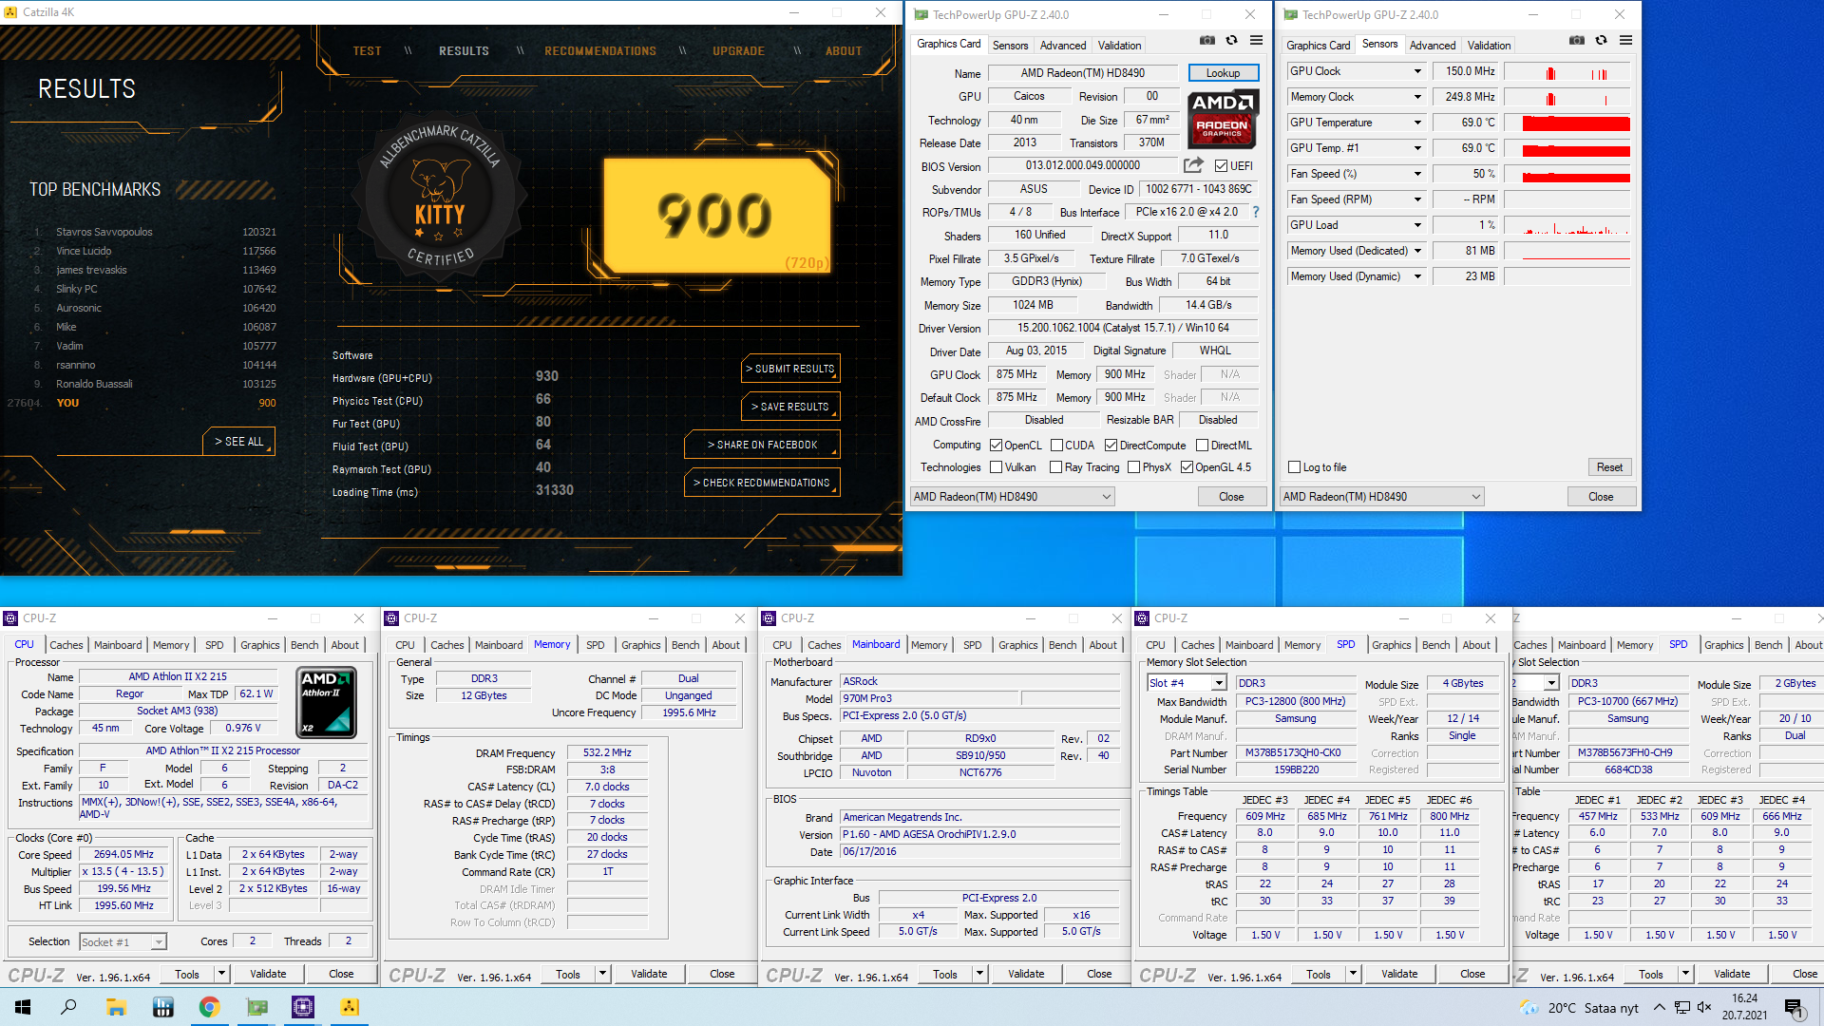Click the GPU-Z graphics card taskbar icon
This screenshot has width=1824, height=1026.
[256, 1007]
